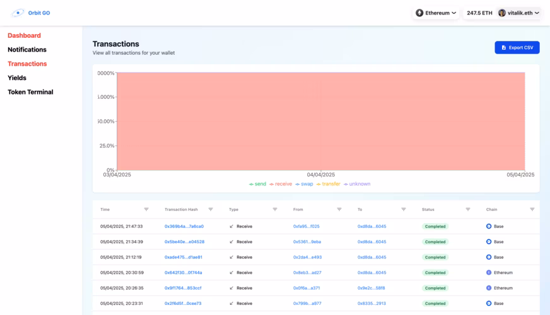Click Base chain icon in 21:34:39 row
Image resolution: width=550 pixels, height=315 pixels.
click(489, 242)
